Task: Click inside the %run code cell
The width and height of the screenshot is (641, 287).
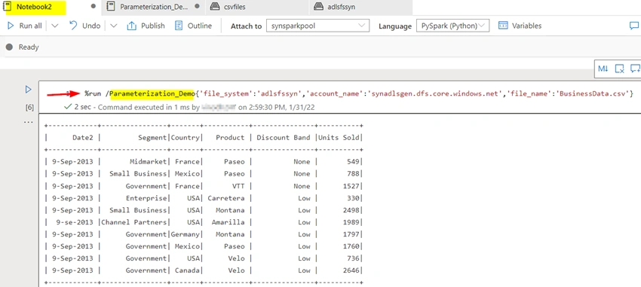Action: pyautogui.click(x=359, y=94)
